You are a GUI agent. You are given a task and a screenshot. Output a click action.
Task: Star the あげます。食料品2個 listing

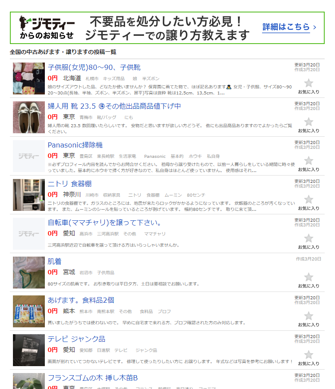coord(308,316)
